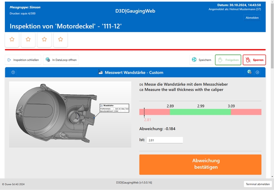274x190 pixels.
Task: Click the left red zone of tolerance bar
Action: point(154,112)
